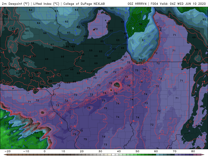Click the "30" color scale label
The width and height of the screenshot is (208, 156).
pos(100,151)
